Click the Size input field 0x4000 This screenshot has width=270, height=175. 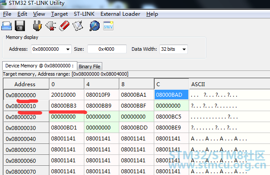(107, 49)
